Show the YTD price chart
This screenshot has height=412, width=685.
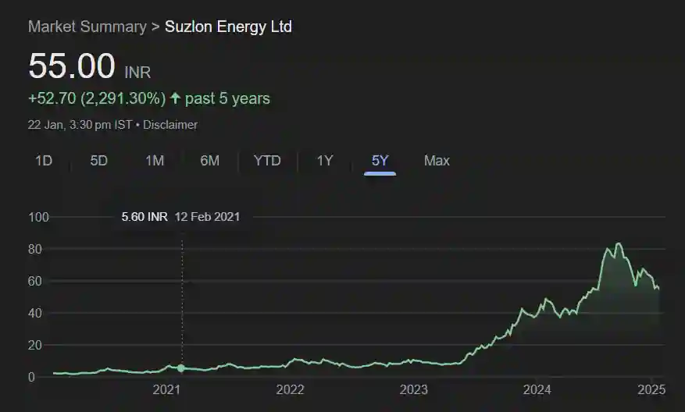[x=267, y=161]
